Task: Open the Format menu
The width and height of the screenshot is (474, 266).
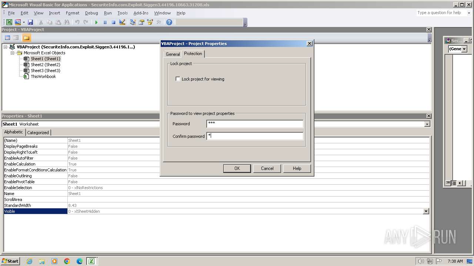Action: (x=73, y=13)
